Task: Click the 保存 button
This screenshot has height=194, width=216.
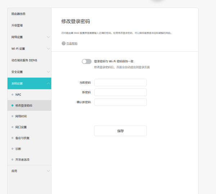Action: click(120, 131)
